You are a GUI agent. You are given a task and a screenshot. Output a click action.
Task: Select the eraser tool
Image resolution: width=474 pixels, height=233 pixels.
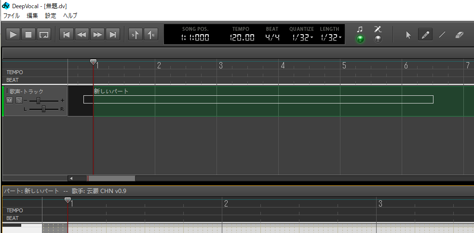point(459,35)
